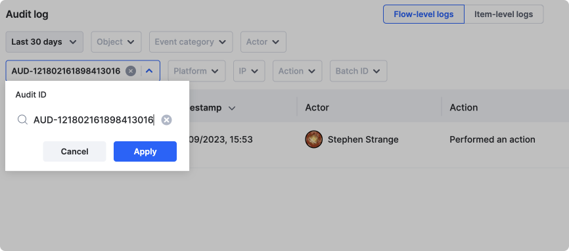This screenshot has width=569, height=251.
Task: Click the Audit log heading
Action: (x=27, y=14)
